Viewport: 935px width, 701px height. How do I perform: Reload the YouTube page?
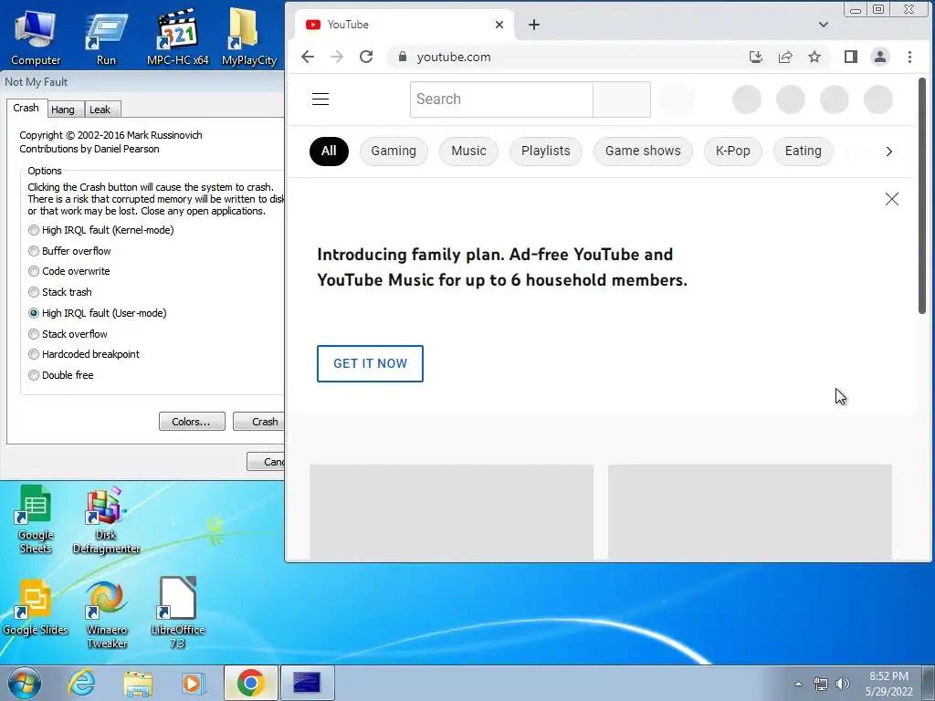point(366,57)
